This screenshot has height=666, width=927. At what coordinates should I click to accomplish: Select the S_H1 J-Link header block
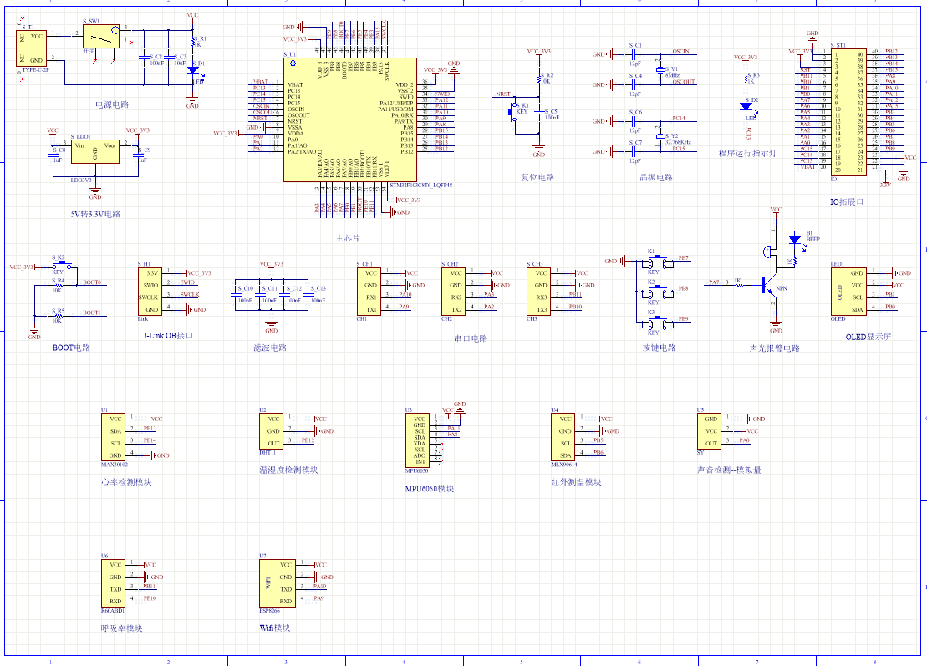coord(150,292)
